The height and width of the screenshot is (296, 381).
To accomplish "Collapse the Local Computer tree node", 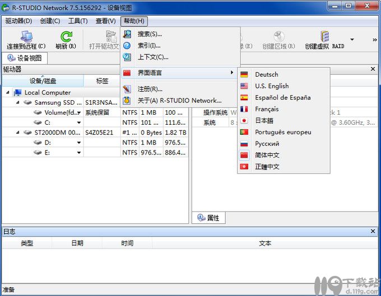I will tap(8, 92).
